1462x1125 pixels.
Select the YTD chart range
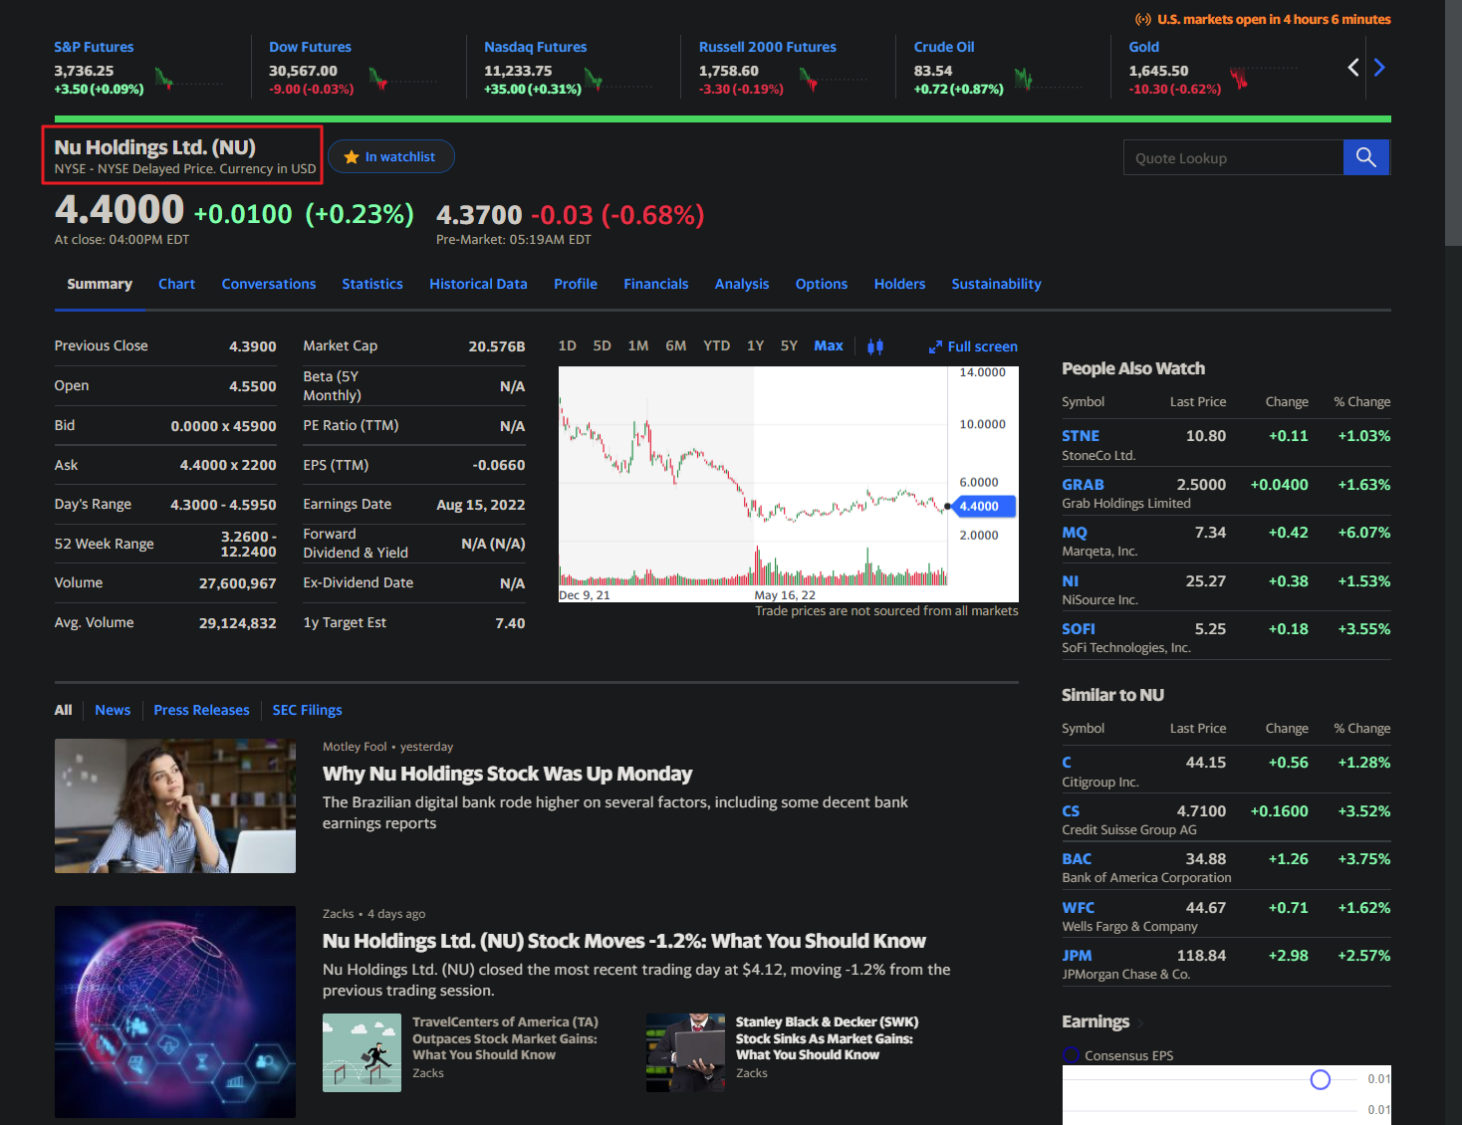click(x=716, y=345)
